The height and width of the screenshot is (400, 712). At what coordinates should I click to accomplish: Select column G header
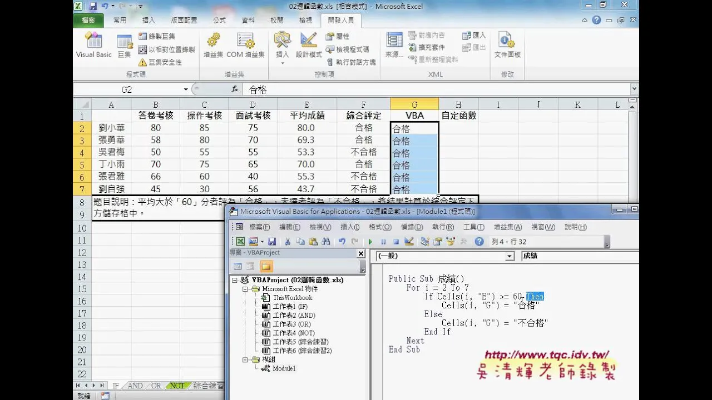point(414,104)
